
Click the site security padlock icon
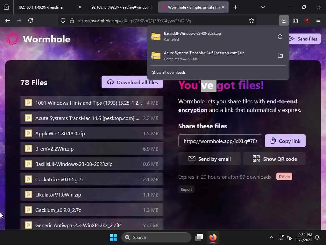[x=72, y=21]
